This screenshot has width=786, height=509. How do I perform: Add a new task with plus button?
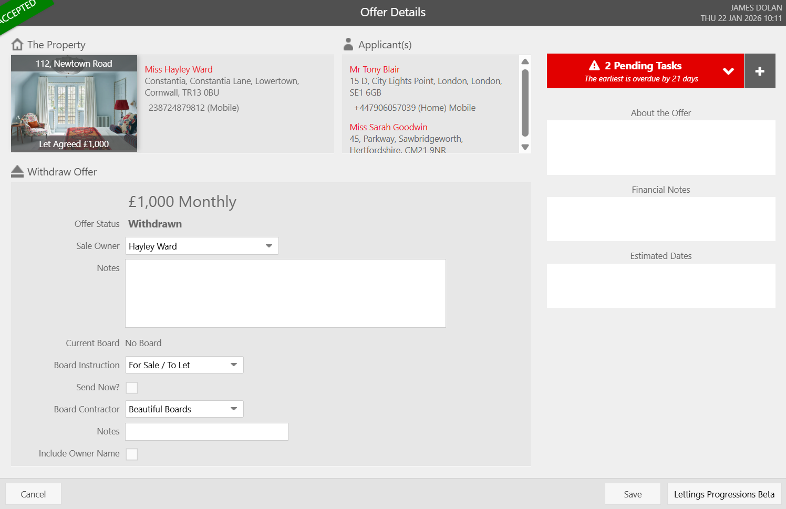760,71
